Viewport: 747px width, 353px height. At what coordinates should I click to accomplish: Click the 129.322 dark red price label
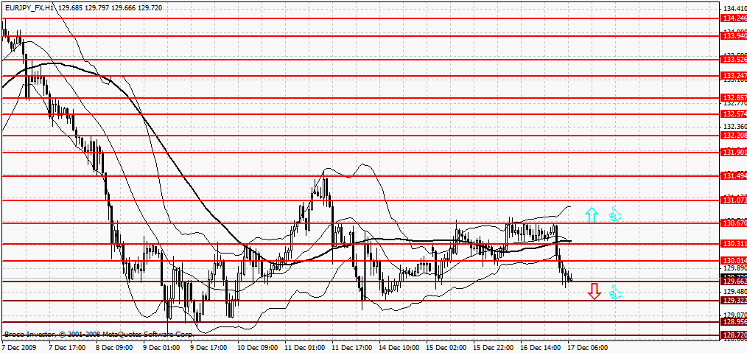pos(734,301)
